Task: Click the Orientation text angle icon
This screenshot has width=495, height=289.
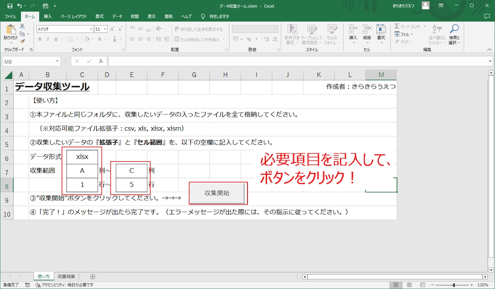Action: coord(159,29)
